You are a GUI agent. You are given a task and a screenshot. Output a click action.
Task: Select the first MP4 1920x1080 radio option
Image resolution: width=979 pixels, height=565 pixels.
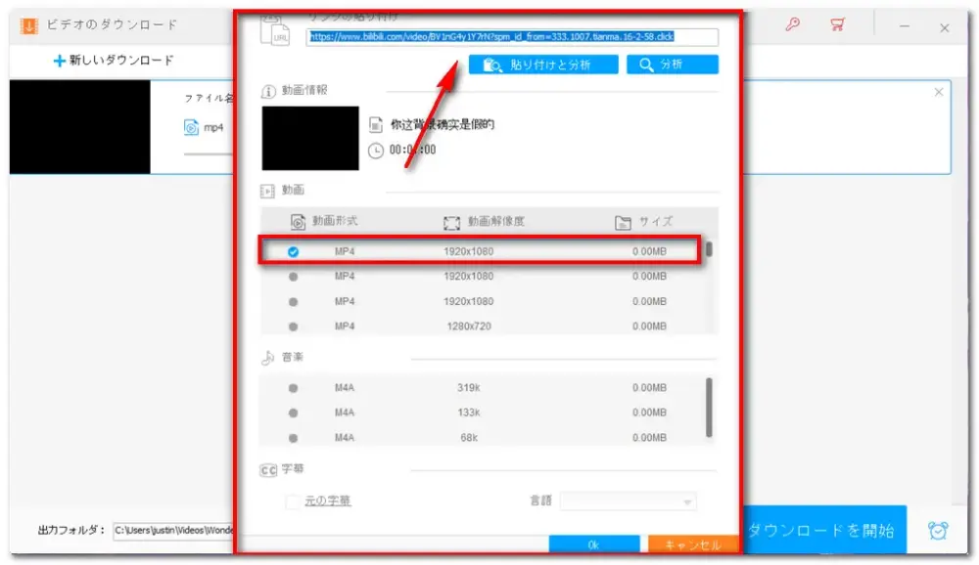click(x=293, y=252)
